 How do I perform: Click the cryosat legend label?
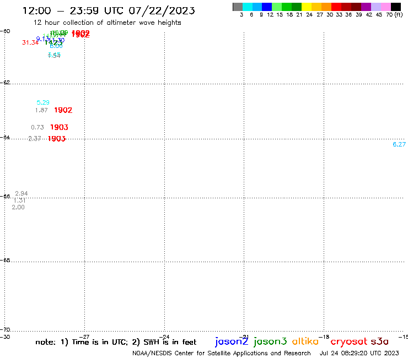[348, 341]
